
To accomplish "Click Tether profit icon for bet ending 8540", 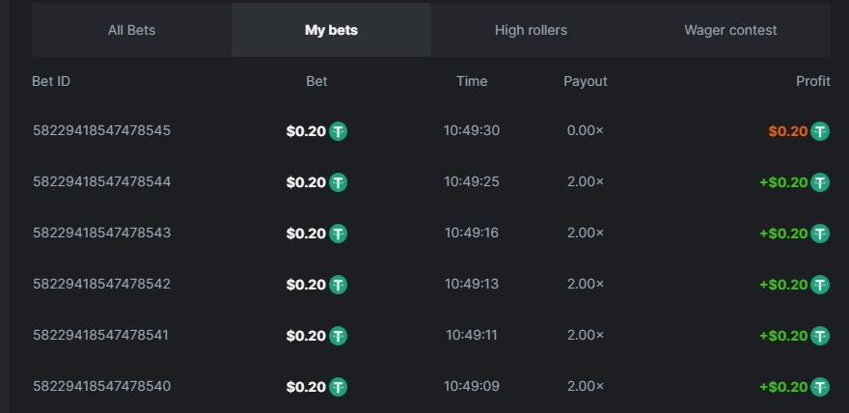I will click(820, 387).
